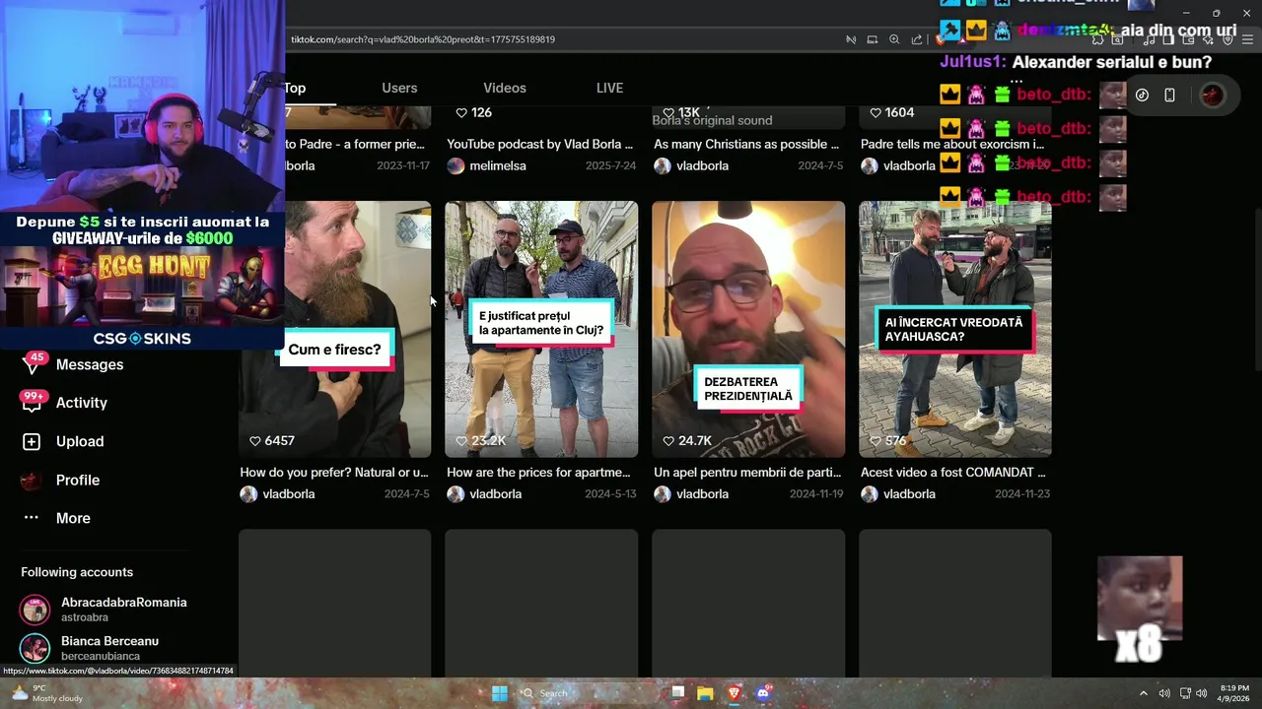Viewport: 1262px width, 709px height.
Task: Open the media control music note icon
Action: click(x=1149, y=39)
